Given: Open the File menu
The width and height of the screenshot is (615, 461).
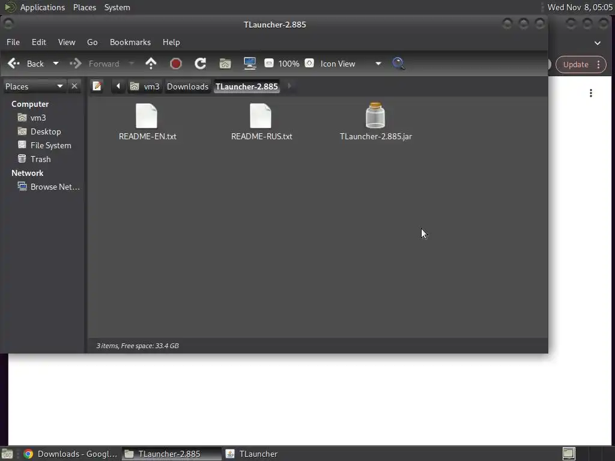Looking at the screenshot, I should point(13,42).
